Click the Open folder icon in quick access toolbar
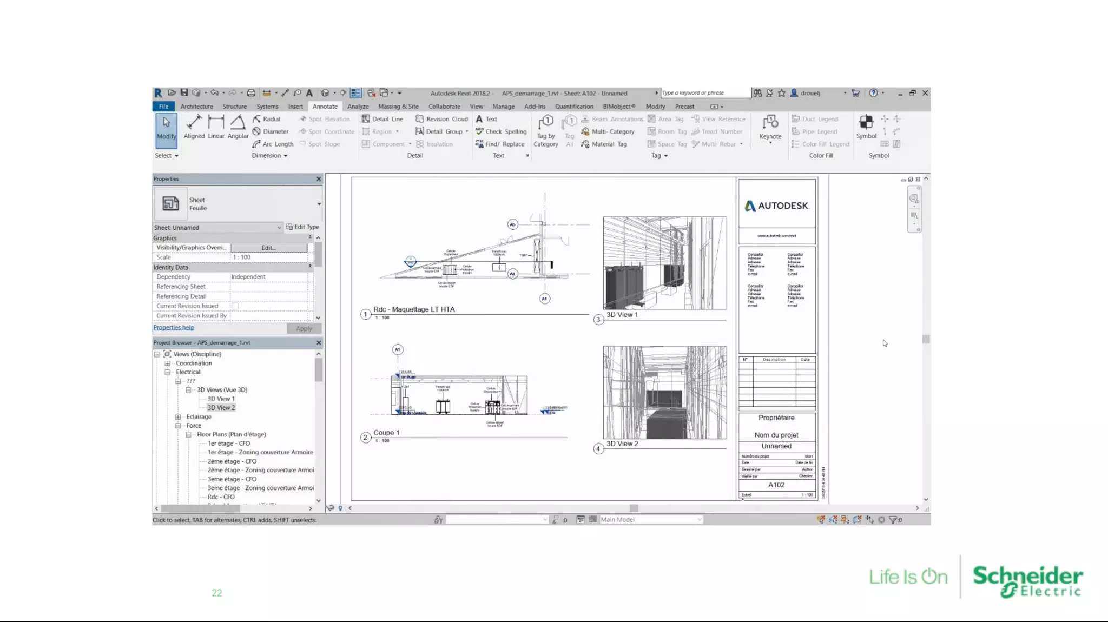The image size is (1108, 622). tap(172, 92)
